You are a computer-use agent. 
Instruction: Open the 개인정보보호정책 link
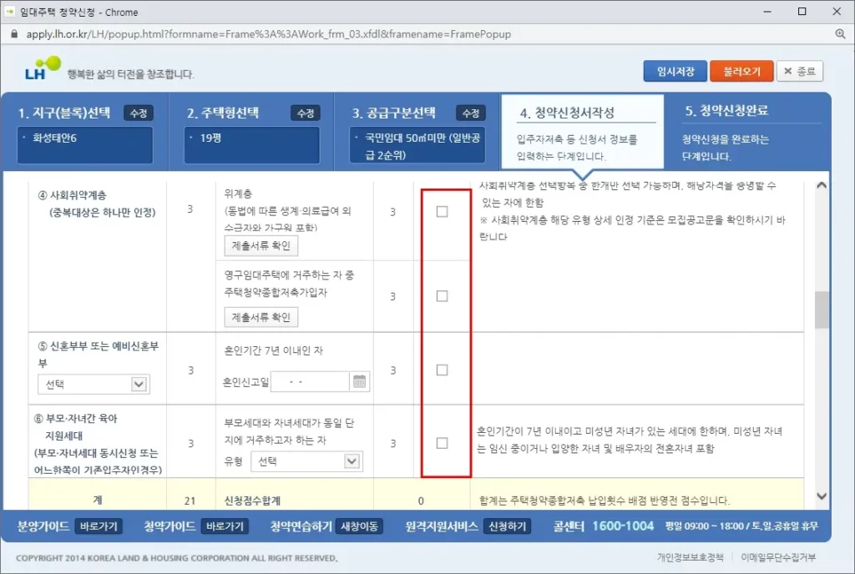(691, 556)
